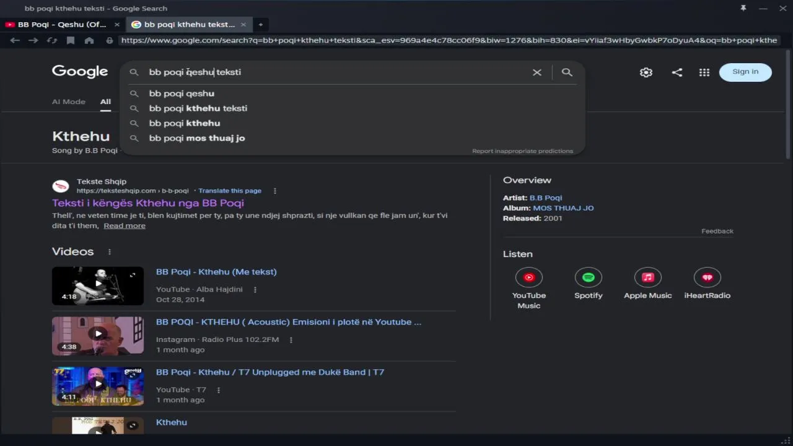Screen dimensions: 793x446
Task: Click the Google logo
Action: coord(80,72)
